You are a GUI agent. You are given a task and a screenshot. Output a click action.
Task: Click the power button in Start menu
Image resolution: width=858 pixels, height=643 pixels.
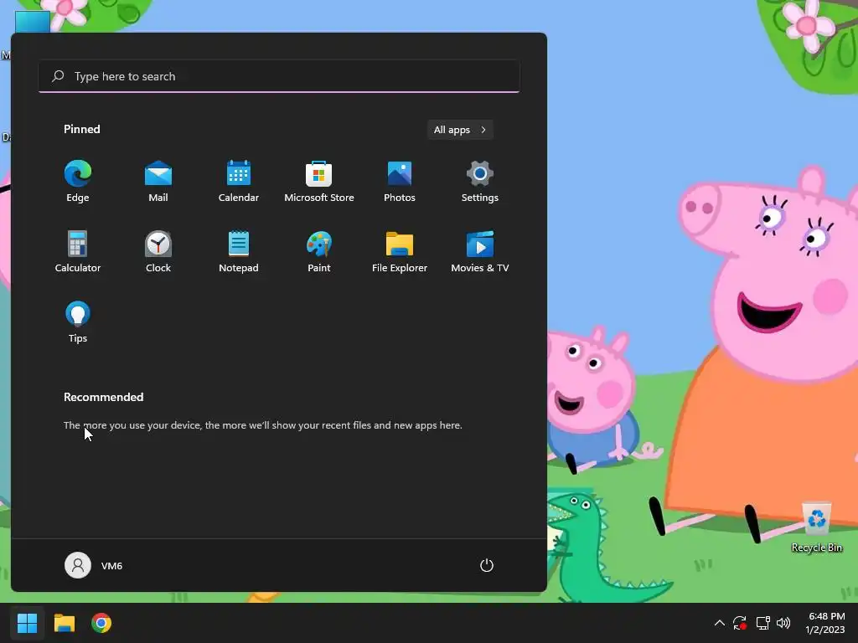coord(487,565)
